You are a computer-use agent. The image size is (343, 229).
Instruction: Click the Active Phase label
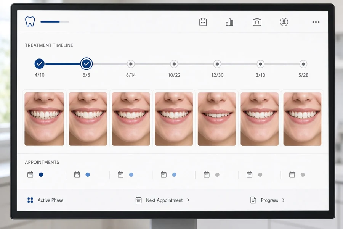50,200
